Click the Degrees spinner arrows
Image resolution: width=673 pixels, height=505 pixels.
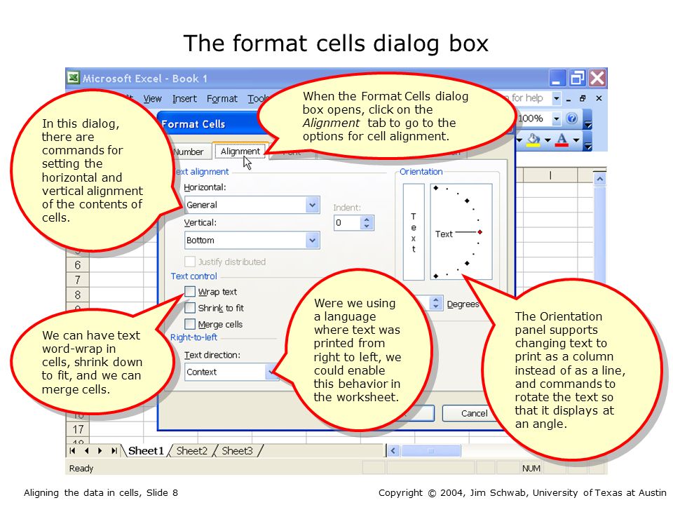(435, 303)
